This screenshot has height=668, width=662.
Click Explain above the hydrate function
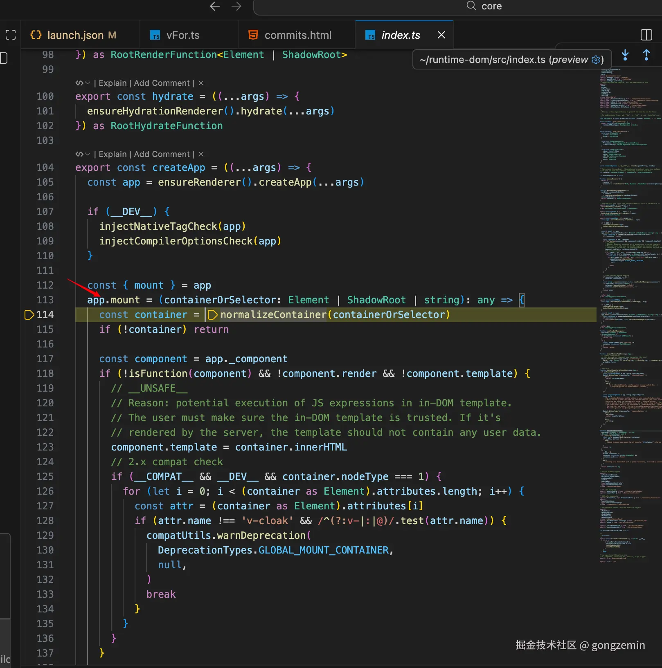point(113,83)
